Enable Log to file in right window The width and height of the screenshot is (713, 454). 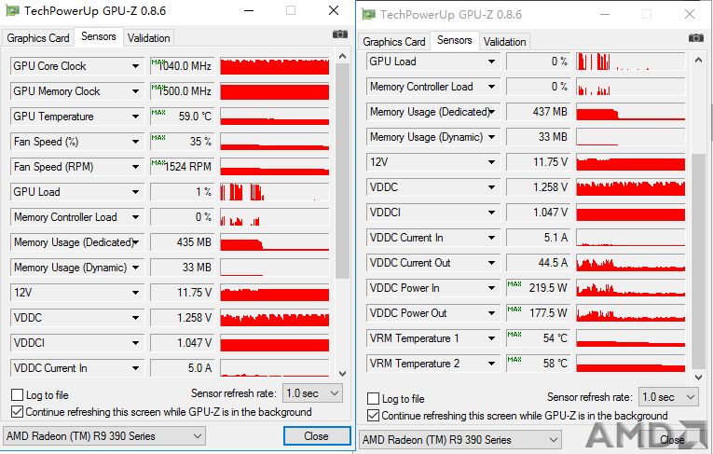pyautogui.click(x=374, y=398)
